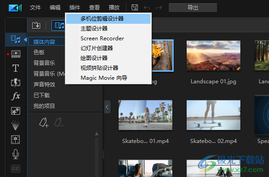Select 已下载 in library list
269x177 pixels.
[42, 95]
